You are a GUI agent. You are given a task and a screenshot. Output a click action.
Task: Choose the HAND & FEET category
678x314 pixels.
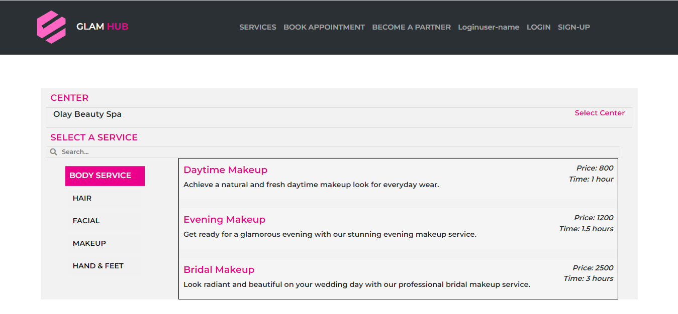click(x=98, y=266)
